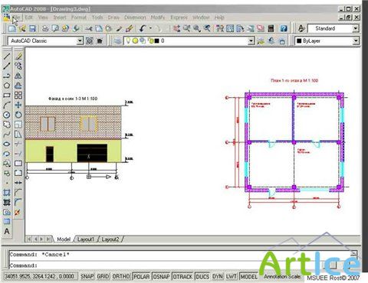Toggle DUCS dynamic UCS
This screenshot has height=283, width=368.
[202, 276]
